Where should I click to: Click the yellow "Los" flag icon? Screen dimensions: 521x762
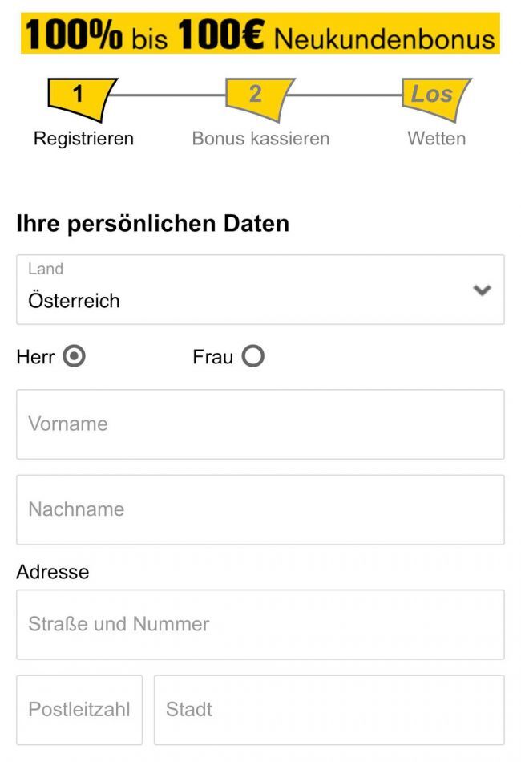pyautogui.click(x=434, y=95)
